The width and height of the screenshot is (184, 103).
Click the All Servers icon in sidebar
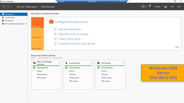[x=3, y=21]
